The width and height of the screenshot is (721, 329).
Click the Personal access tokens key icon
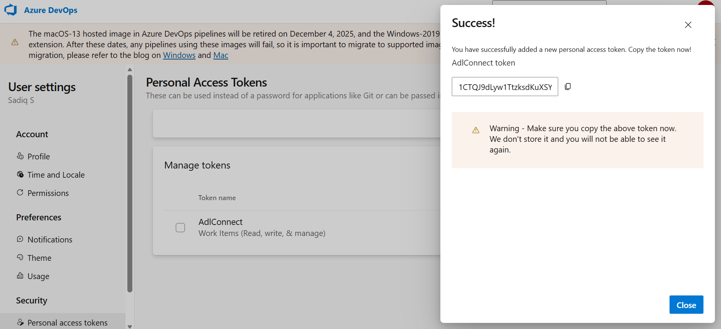(x=20, y=322)
